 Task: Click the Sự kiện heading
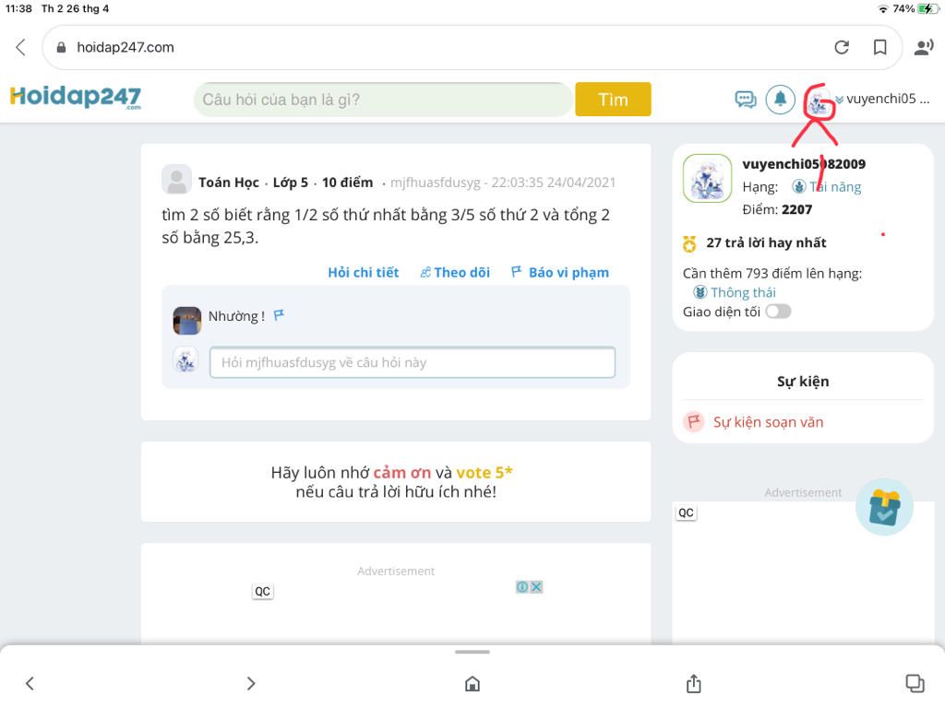803,382
